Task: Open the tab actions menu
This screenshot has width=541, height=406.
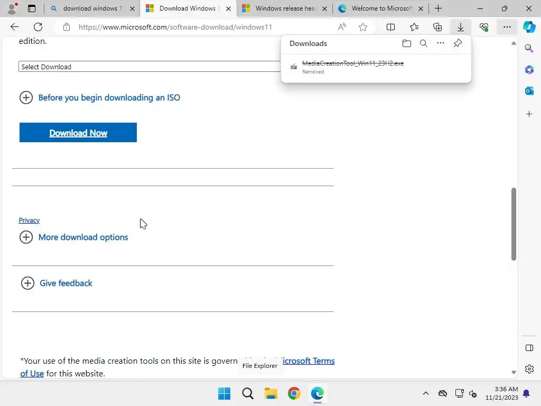Action: pos(32,8)
